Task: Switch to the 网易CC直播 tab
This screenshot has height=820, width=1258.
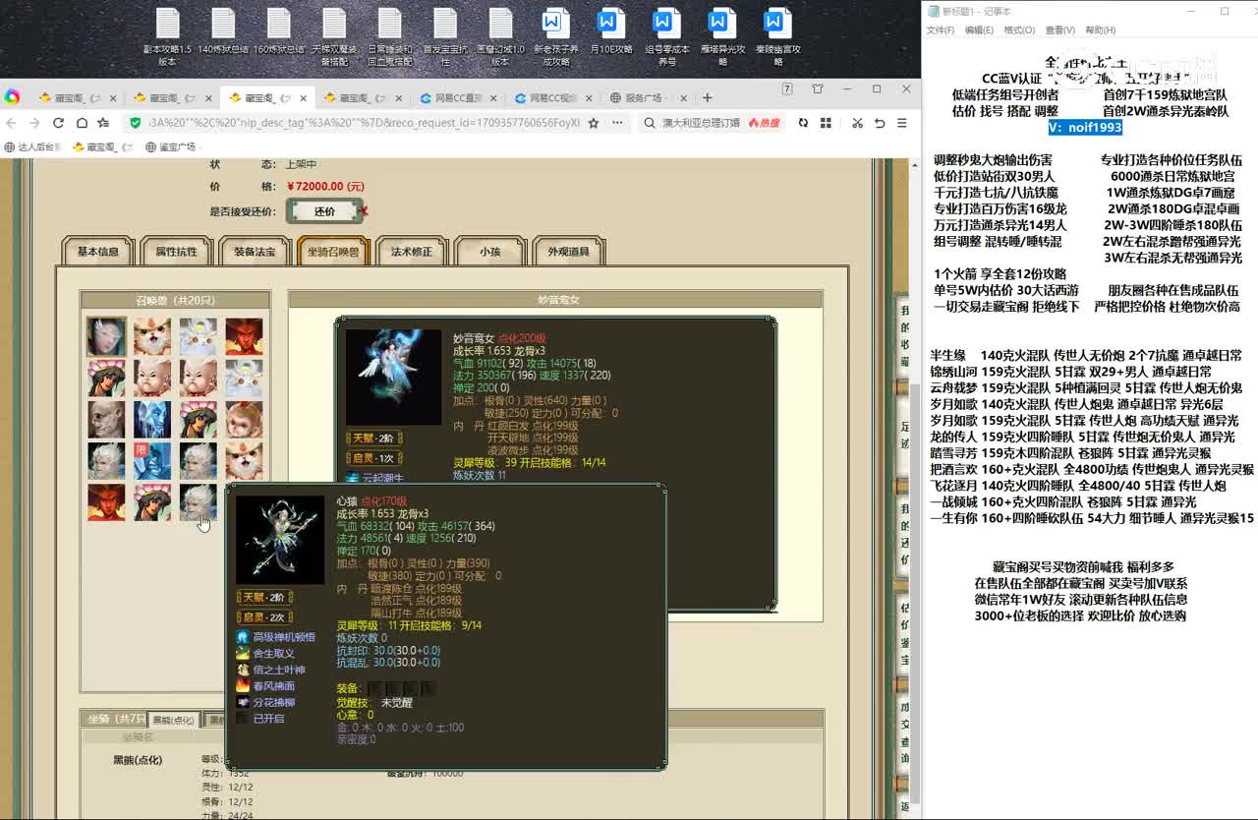Action: [x=456, y=97]
